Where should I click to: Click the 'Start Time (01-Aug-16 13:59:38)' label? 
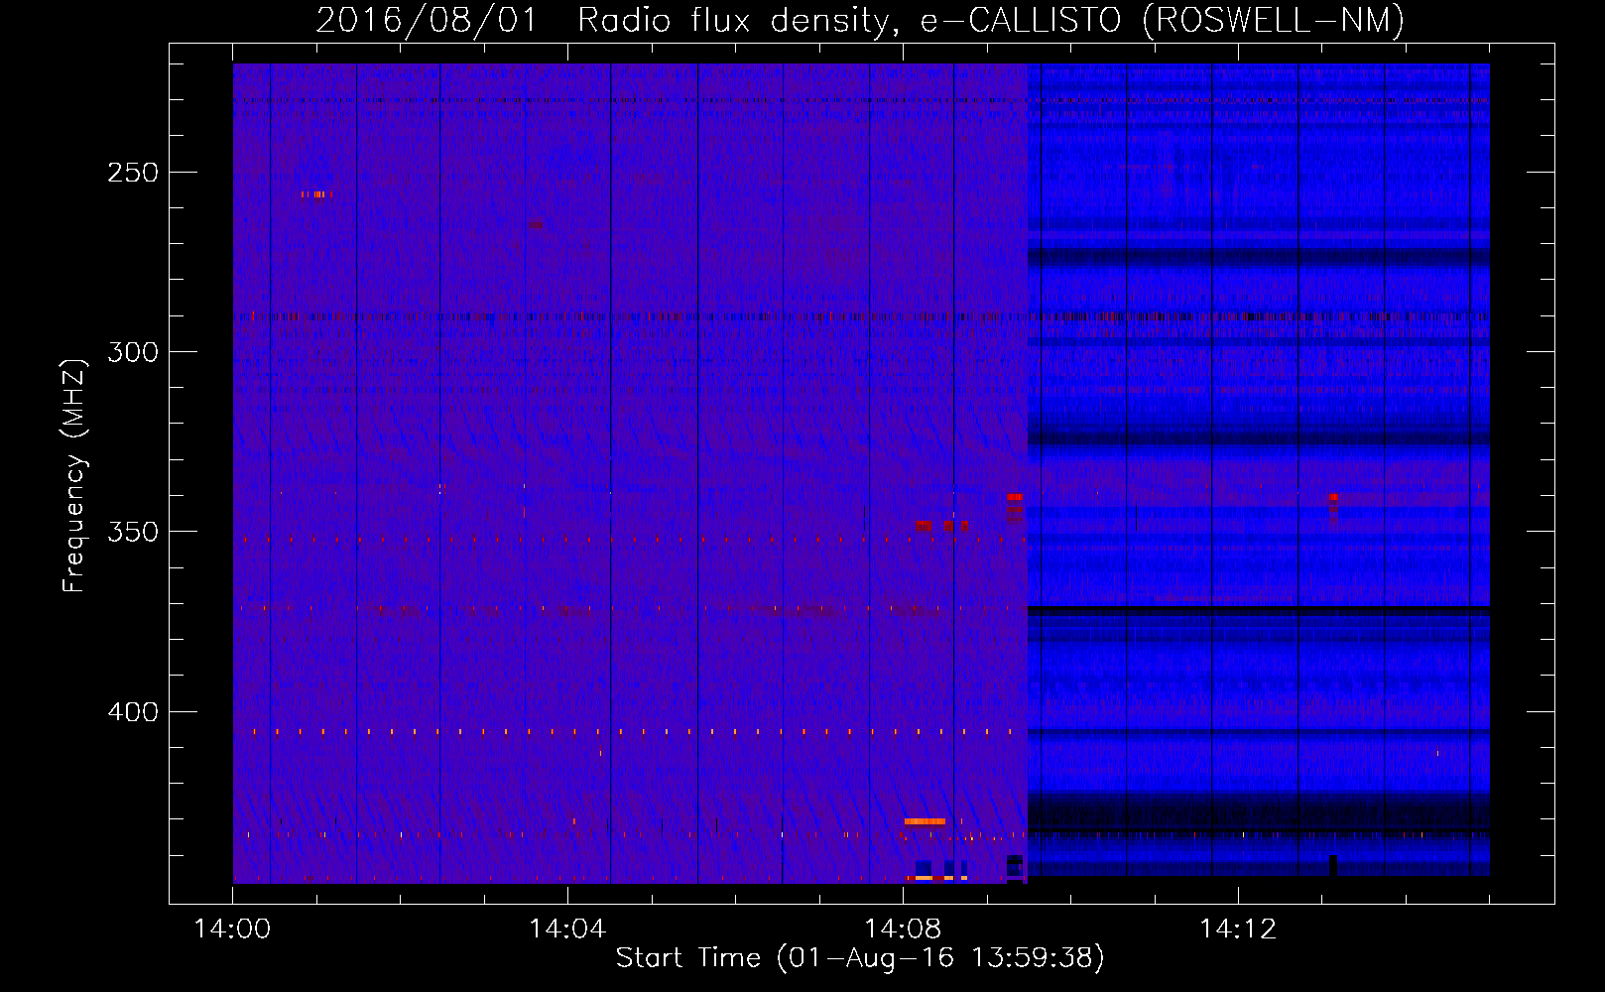click(860, 958)
